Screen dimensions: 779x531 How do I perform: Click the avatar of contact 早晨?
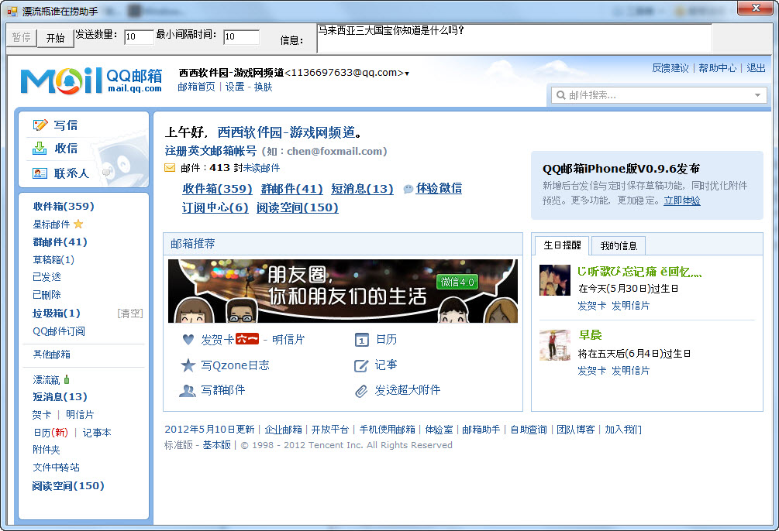pyautogui.click(x=555, y=345)
